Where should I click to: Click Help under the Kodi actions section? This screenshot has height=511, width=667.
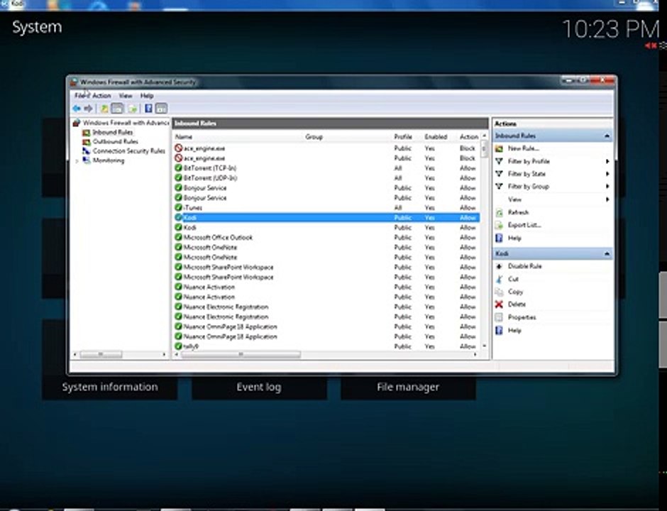[514, 331]
